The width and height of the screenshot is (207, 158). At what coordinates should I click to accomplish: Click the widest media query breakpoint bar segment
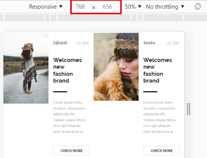(x=94, y=18)
